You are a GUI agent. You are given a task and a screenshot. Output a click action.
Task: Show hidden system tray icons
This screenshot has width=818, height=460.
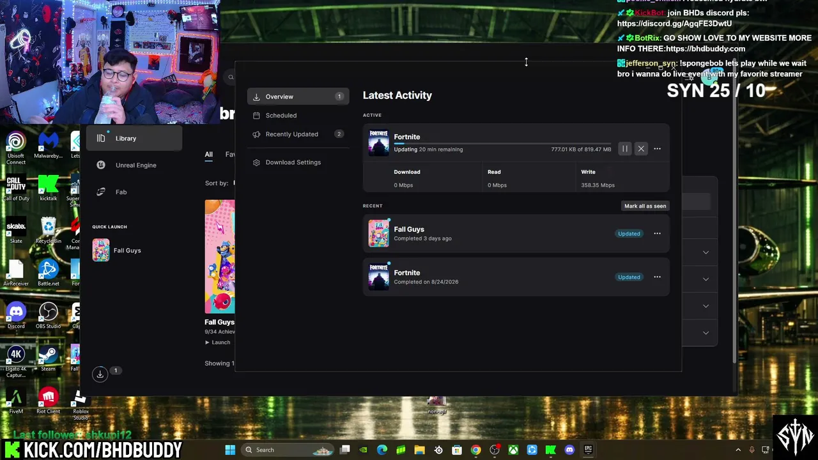[738, 450]
